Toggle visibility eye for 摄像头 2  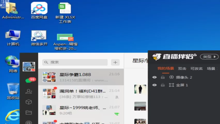tap(155, 77)
